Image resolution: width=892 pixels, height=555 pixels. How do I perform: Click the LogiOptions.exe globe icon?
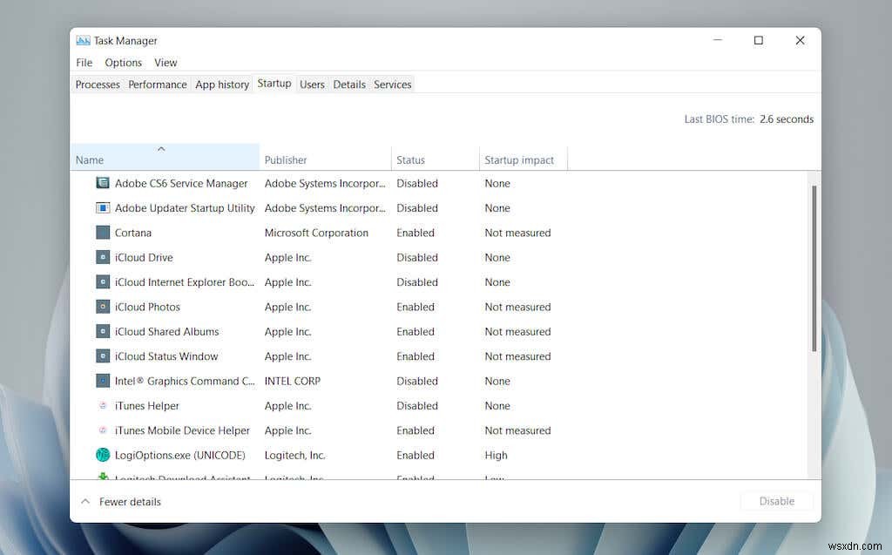click(x=102, y=455)
